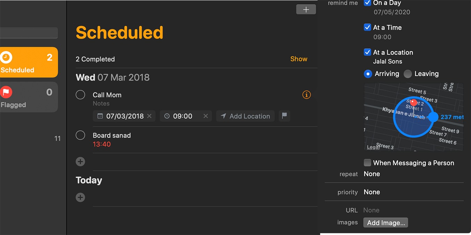Uncheck the On a Day option
Image resolution: width=471 pixels, height=235 pixels.
click(x=367, y=3)
